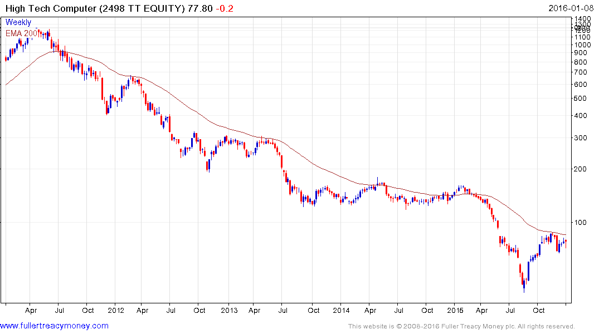Click the 600 price axis label
Image resolution: width=599 pixels, height=334 pixels.
(581, 85)
